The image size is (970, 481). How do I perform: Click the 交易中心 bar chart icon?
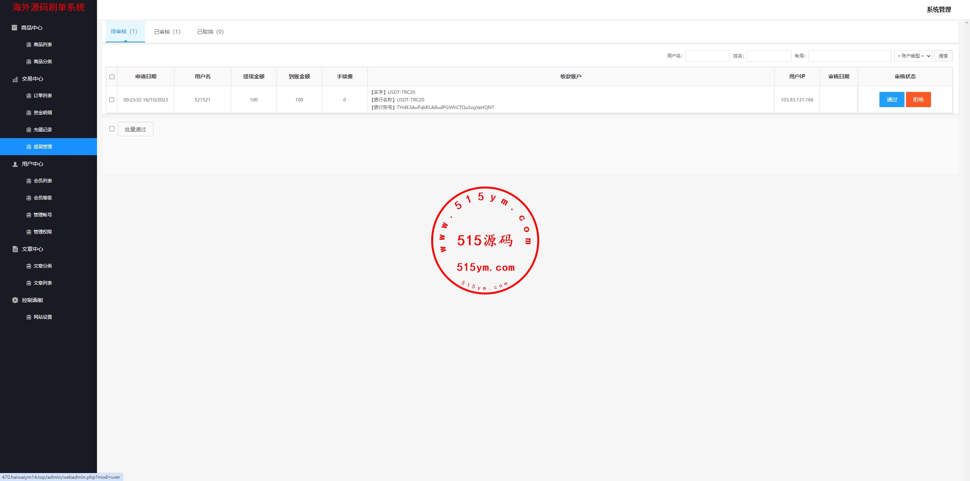click(x=15, y=79)
